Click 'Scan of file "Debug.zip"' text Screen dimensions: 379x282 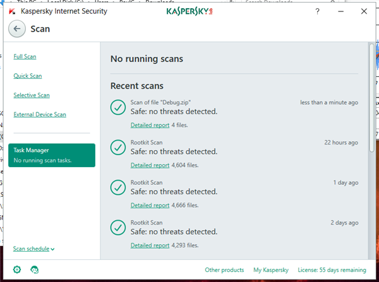(160, 102)
